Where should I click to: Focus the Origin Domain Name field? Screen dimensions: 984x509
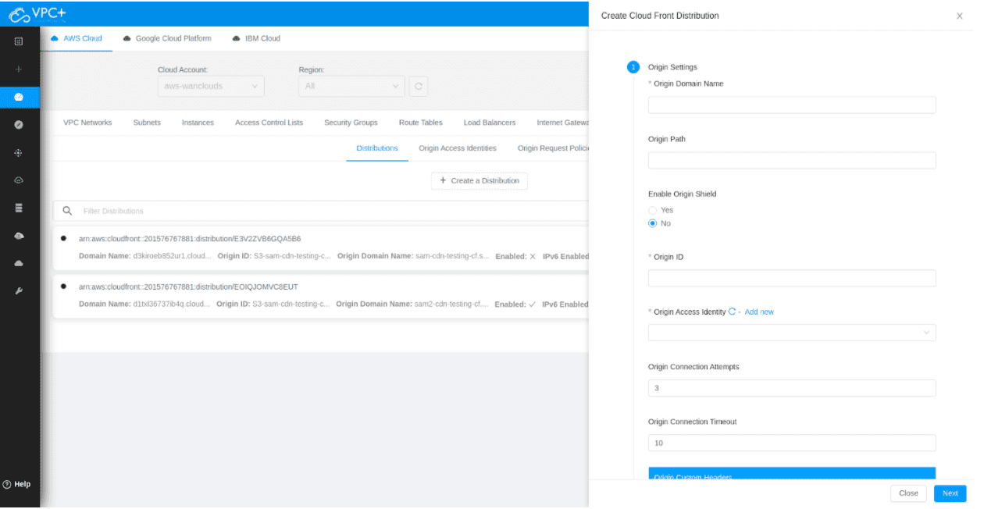coord(792,105)
